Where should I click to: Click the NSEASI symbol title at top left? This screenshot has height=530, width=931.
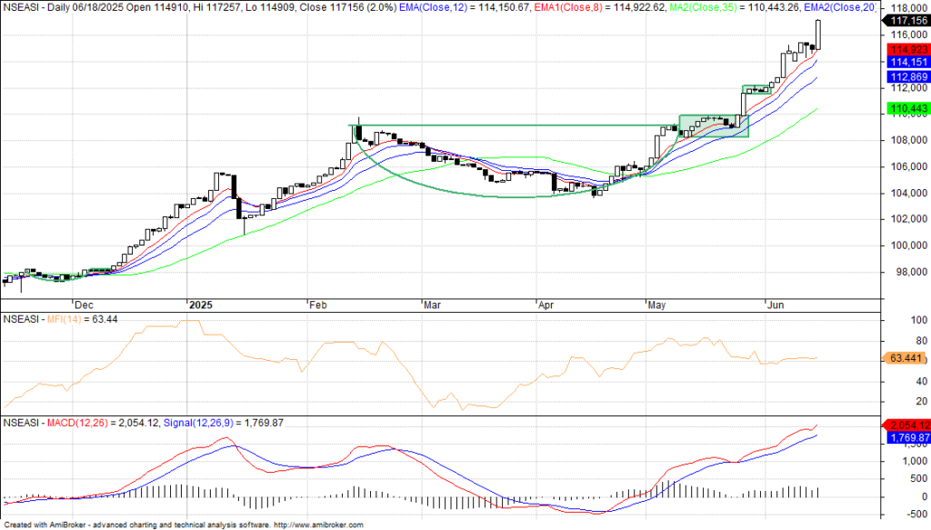tap(23, 6)
